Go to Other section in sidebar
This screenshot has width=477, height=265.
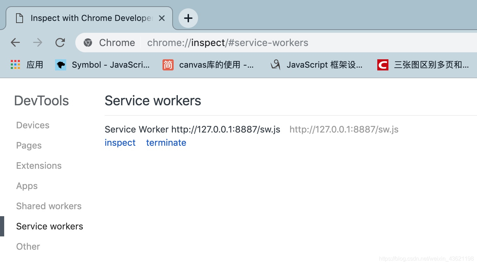pyautogui.click(x=28, y=247)
